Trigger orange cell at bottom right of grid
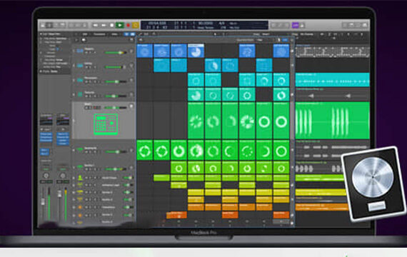 coord(281,214)
